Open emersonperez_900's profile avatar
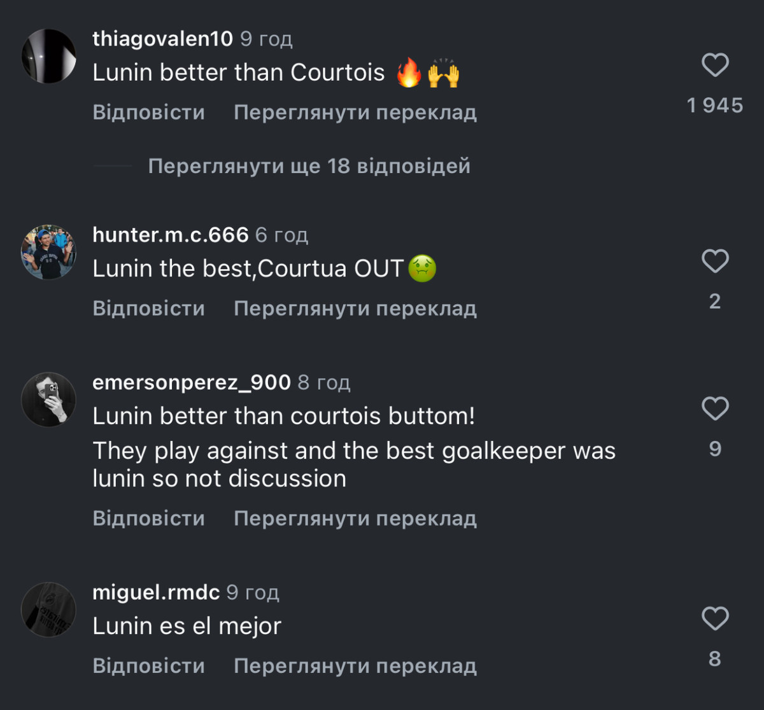The width and height of the screenshot is (764, 710). coord(49,400)
